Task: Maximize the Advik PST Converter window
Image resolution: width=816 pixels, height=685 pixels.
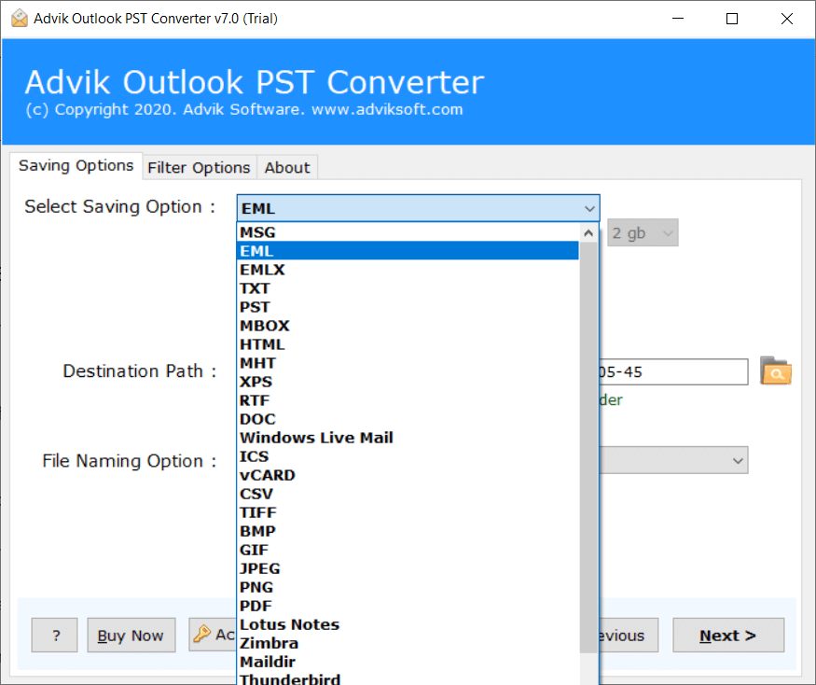Action: [732, 19]
